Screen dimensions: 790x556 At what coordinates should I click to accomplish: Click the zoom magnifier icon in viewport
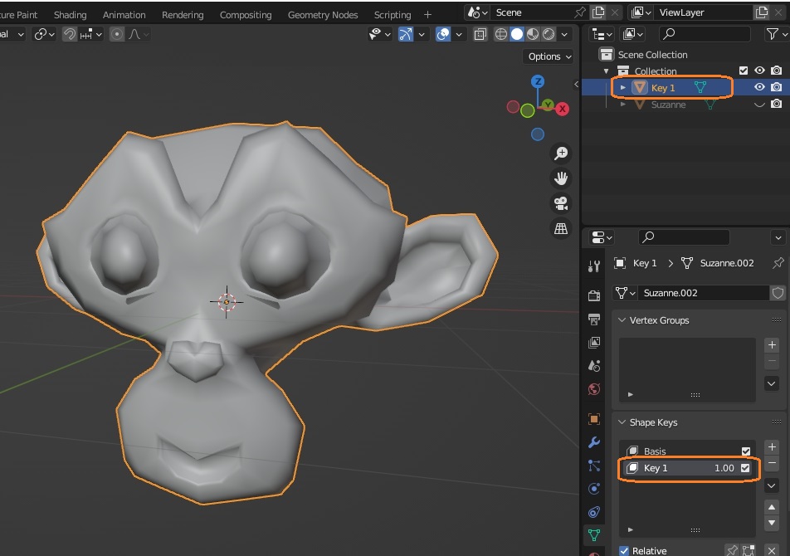point(561,154)
